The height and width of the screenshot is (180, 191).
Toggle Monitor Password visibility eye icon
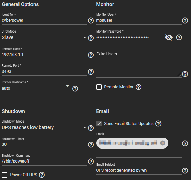click(x=169, y=37)
